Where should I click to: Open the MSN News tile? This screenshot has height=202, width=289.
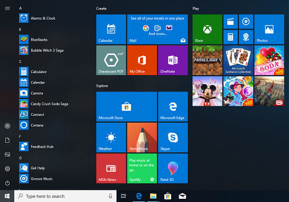click(111, 169)
